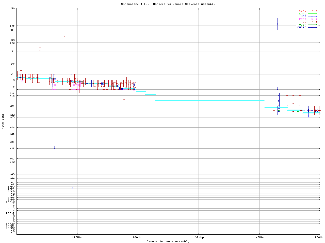
Task: Click the NCI blue square legend marker
Action: [x=312, y=16]
